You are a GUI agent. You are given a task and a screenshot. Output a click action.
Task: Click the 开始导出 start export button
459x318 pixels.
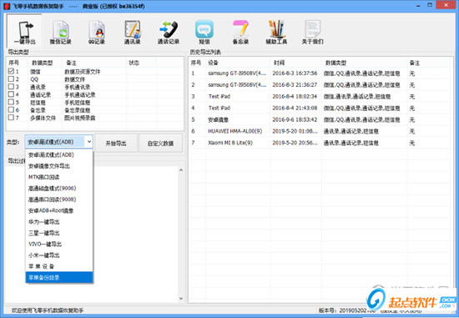coord(116,144)
